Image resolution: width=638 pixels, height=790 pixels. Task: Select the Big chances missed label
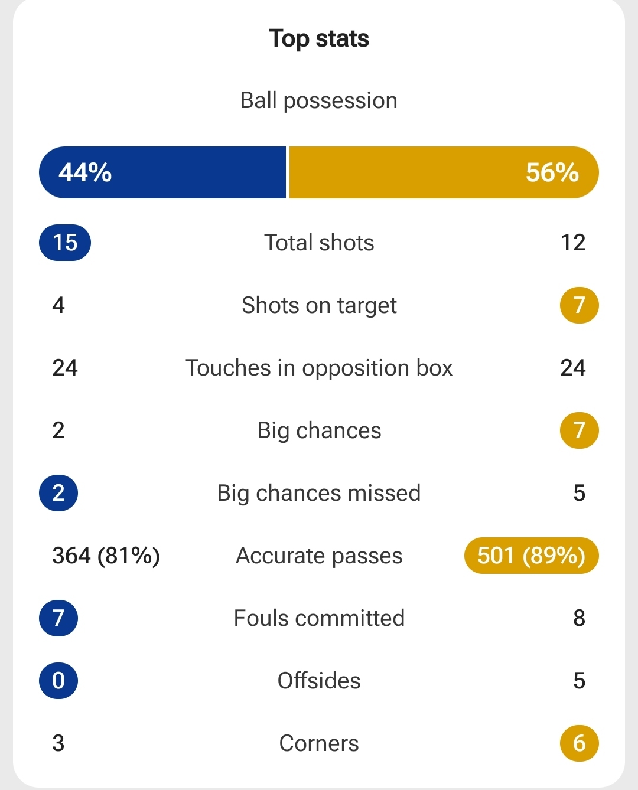(x=319, y=494)
